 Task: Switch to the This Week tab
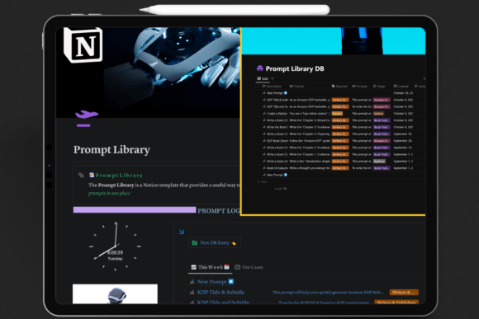(210, 267)
